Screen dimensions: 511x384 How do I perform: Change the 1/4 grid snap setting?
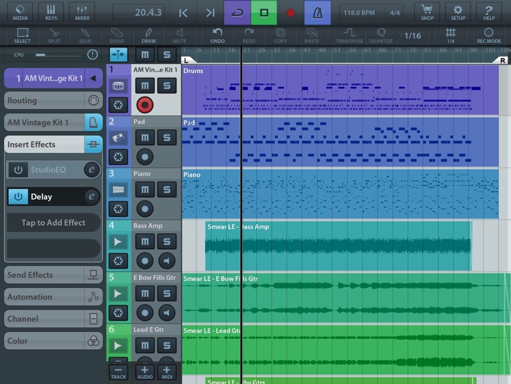point(451,35)
